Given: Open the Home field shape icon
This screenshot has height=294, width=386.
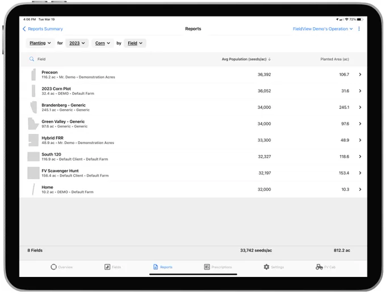Looking at the screenshot, I should [33, 190].
